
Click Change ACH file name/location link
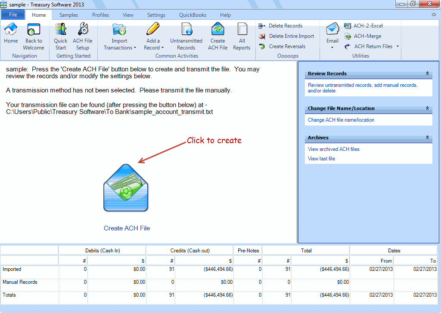click(341, 120)
